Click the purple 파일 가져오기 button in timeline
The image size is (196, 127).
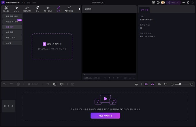click(x=105, y=116)
